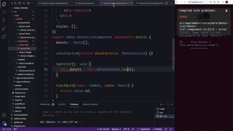Refresh the explorer file tree
The image size is (233, 131).
[24, 3]
